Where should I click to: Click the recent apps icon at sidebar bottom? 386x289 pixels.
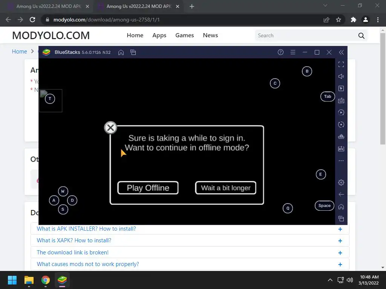[341, 219]
